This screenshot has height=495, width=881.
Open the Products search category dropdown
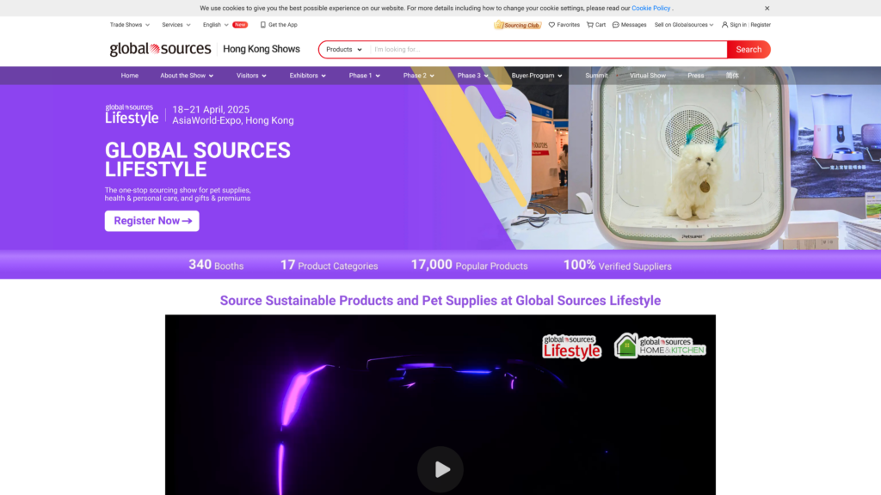coord(344,49)
